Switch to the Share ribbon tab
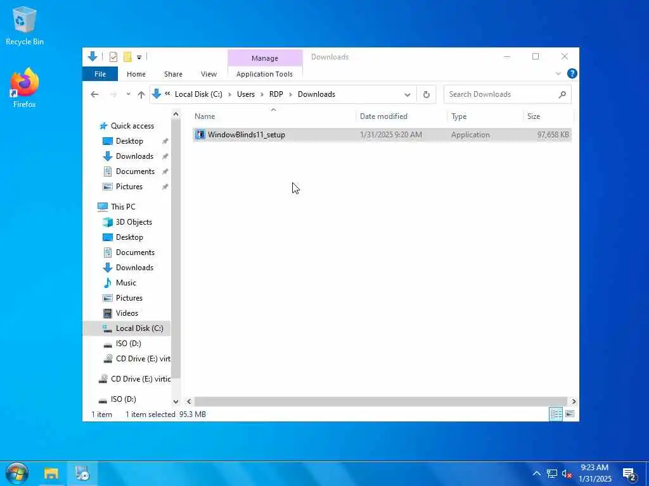 click(173, 74)
